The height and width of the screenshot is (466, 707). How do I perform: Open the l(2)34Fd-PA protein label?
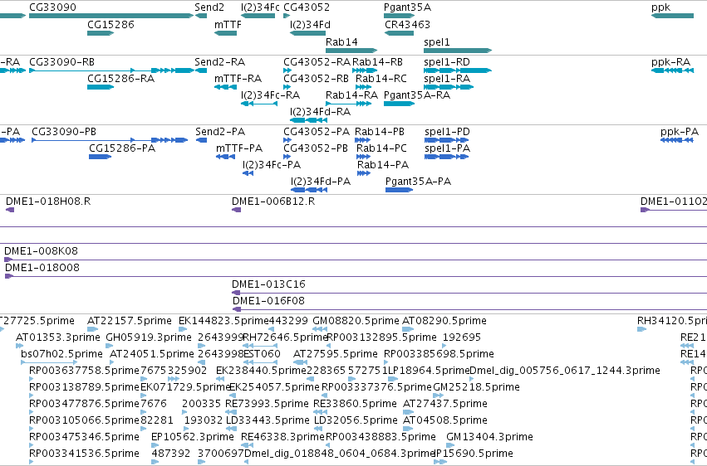click(x=320, y=182)
